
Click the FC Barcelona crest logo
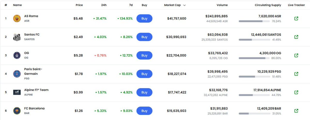(x=17, y=111)
